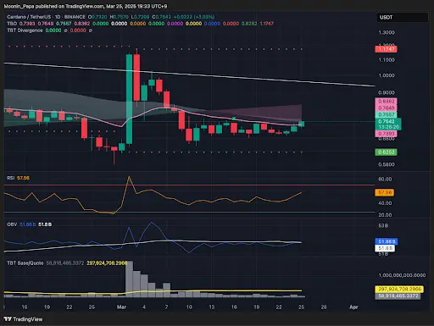434x326 pixels.
Task: Click the pink 0.8362 price label
Action: pyautogui.click(x=386, y=102)
